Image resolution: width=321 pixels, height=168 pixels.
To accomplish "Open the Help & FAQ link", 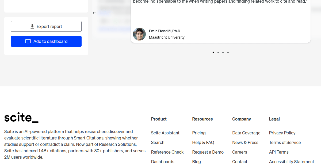I will point(203,142).
